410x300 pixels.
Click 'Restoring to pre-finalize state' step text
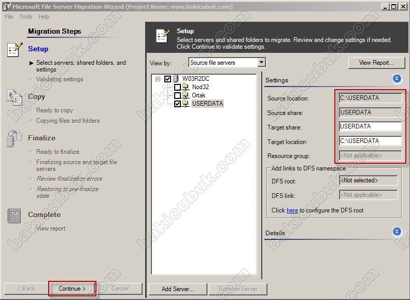coord(67,192)
